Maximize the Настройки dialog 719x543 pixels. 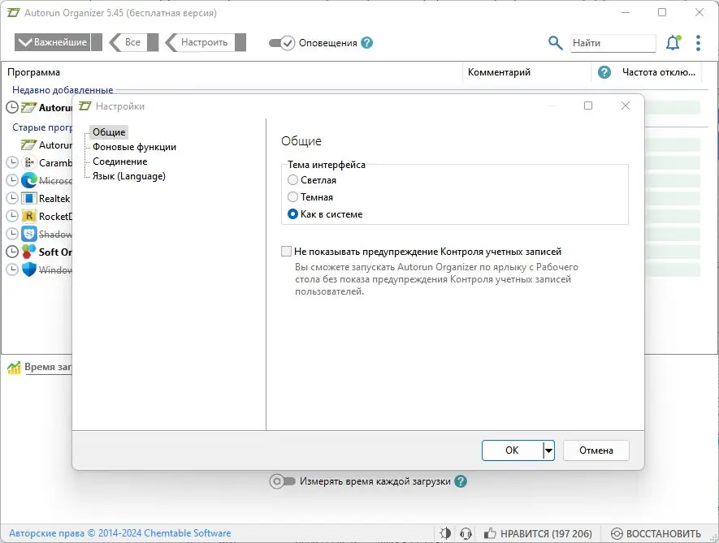point(588,106)
